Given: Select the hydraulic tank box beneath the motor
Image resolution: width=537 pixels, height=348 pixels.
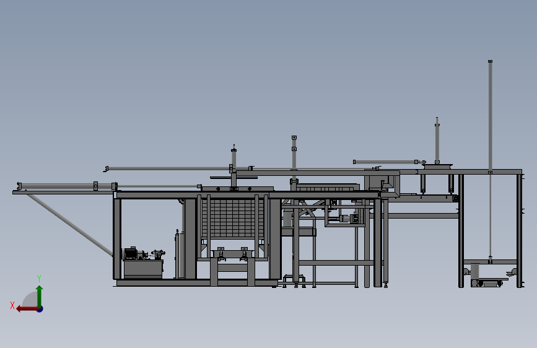Looking at the screenshot, I should [143, 269].
